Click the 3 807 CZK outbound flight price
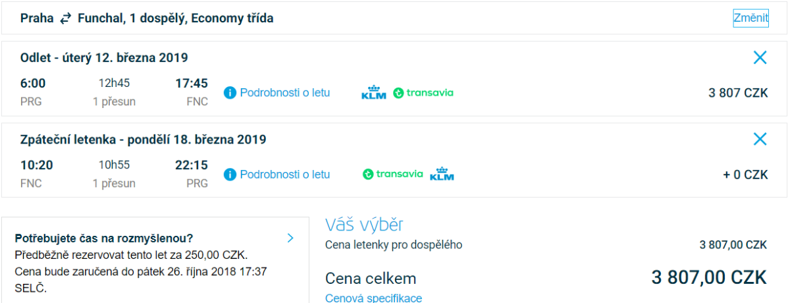Screen dimensions: 790x303 point(738,93)
